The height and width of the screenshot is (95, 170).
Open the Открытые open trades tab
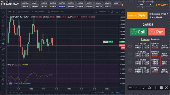145,39
